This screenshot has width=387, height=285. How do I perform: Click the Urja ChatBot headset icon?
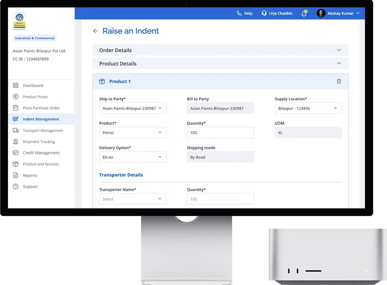coord(264,13)
